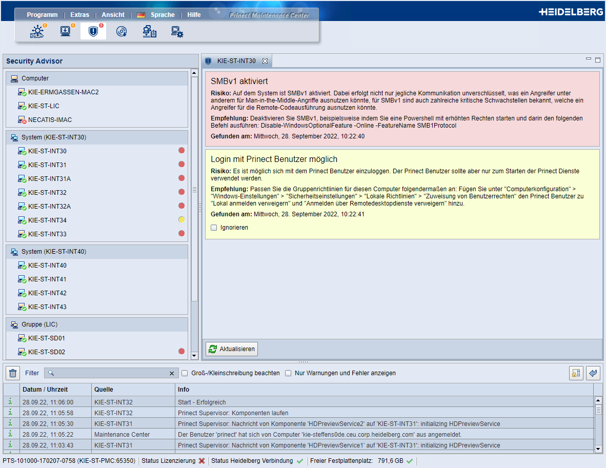Image resolution: width=606 pixels, height=468 pixels.
Task: Switch to the KIE-ST-INT30 tab
Action: (x=236, y=61)
